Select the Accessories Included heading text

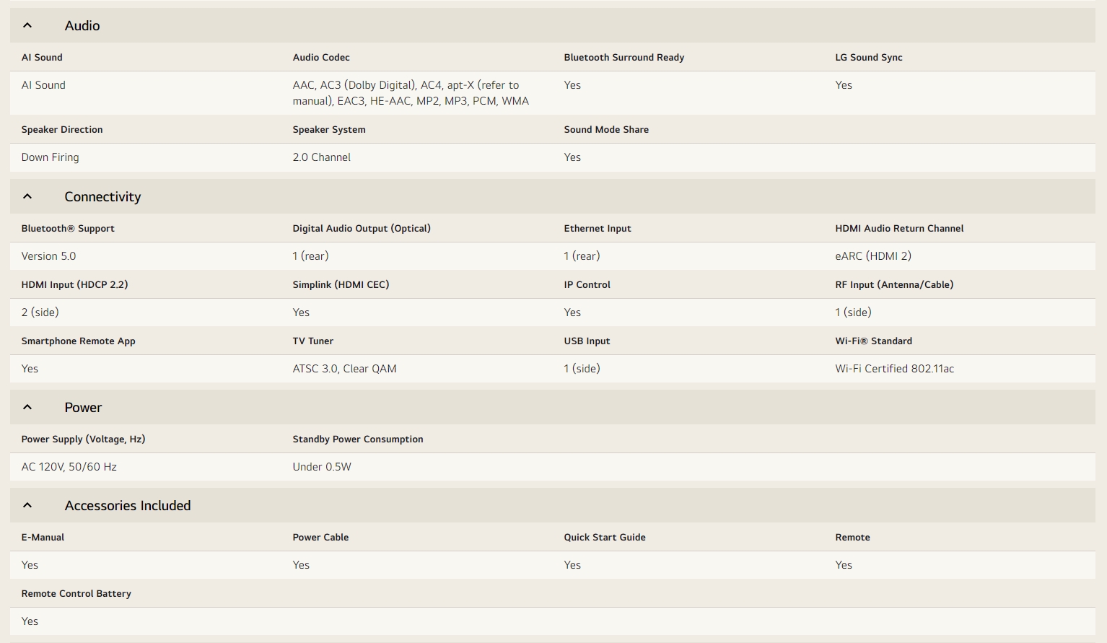pos(128,506)
